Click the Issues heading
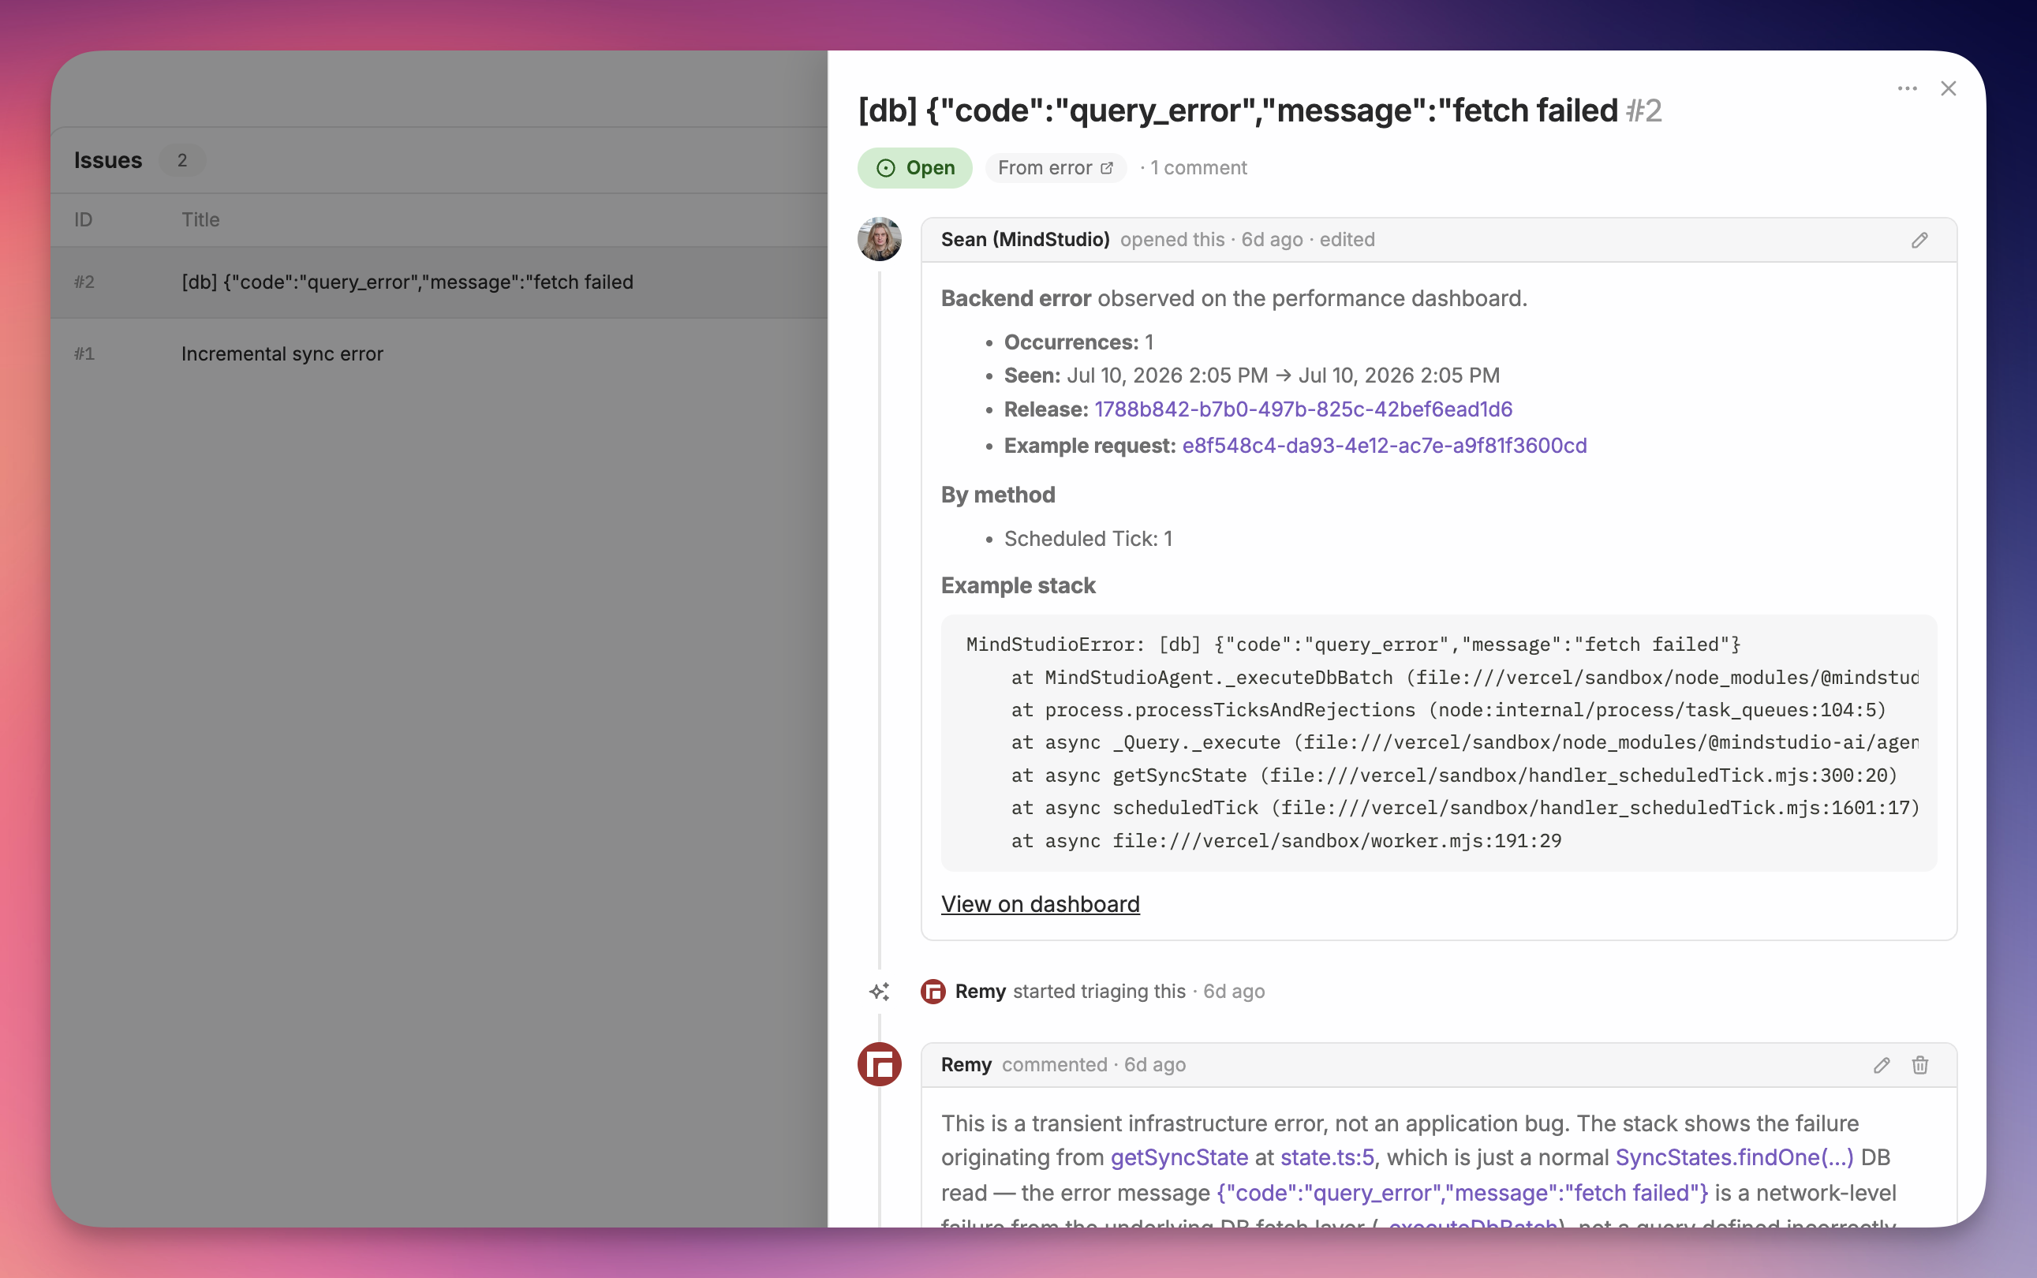The width and height of the screenshot is (2037, 1278). pos(108,161)
